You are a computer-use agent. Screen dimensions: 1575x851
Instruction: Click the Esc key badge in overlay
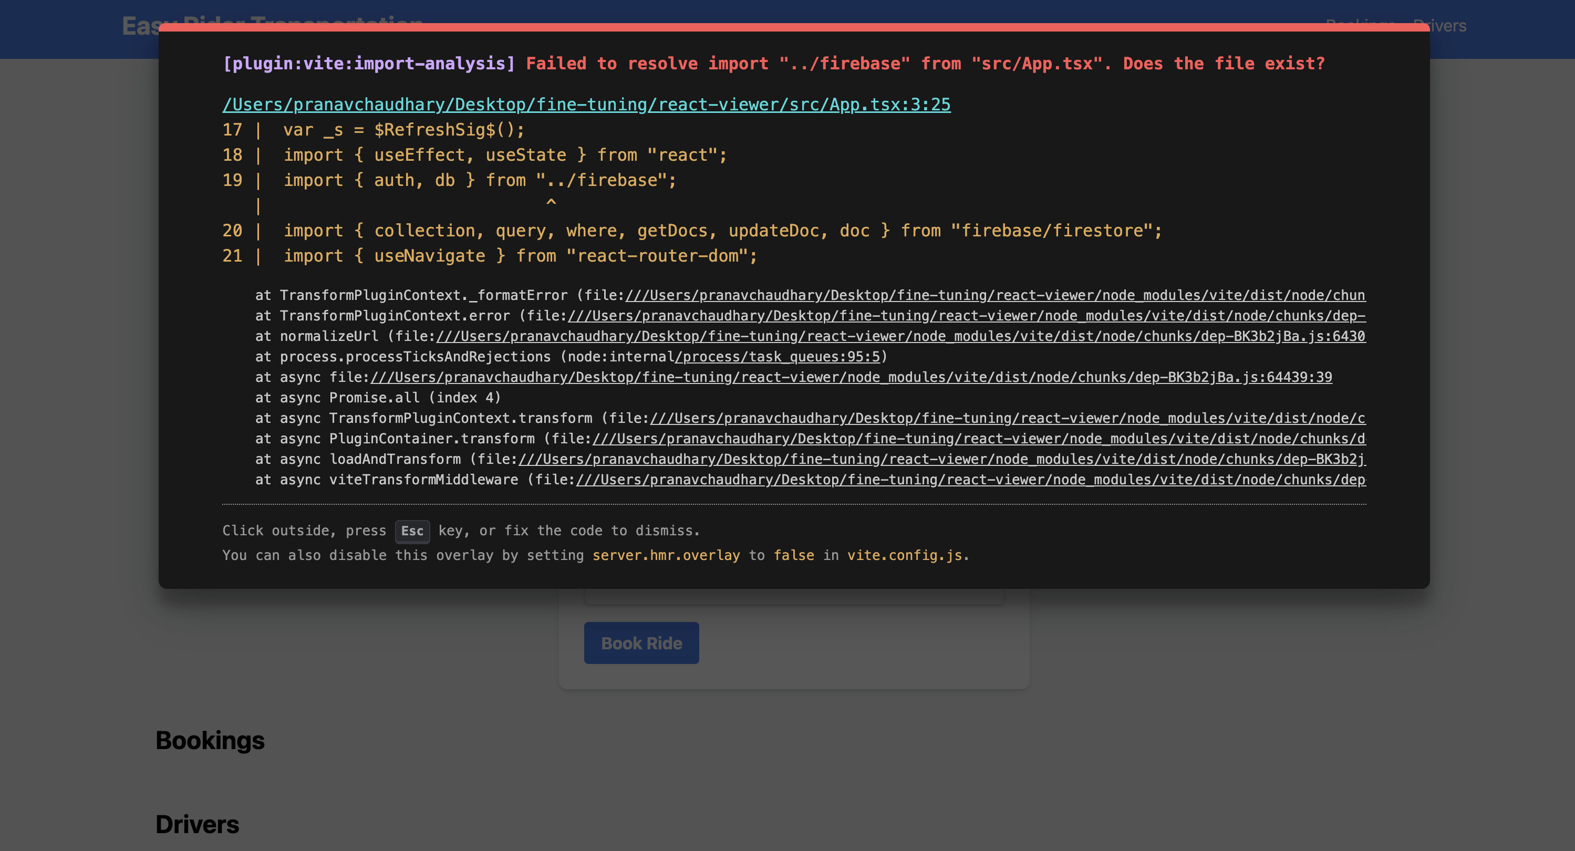(x=412, y=531)
